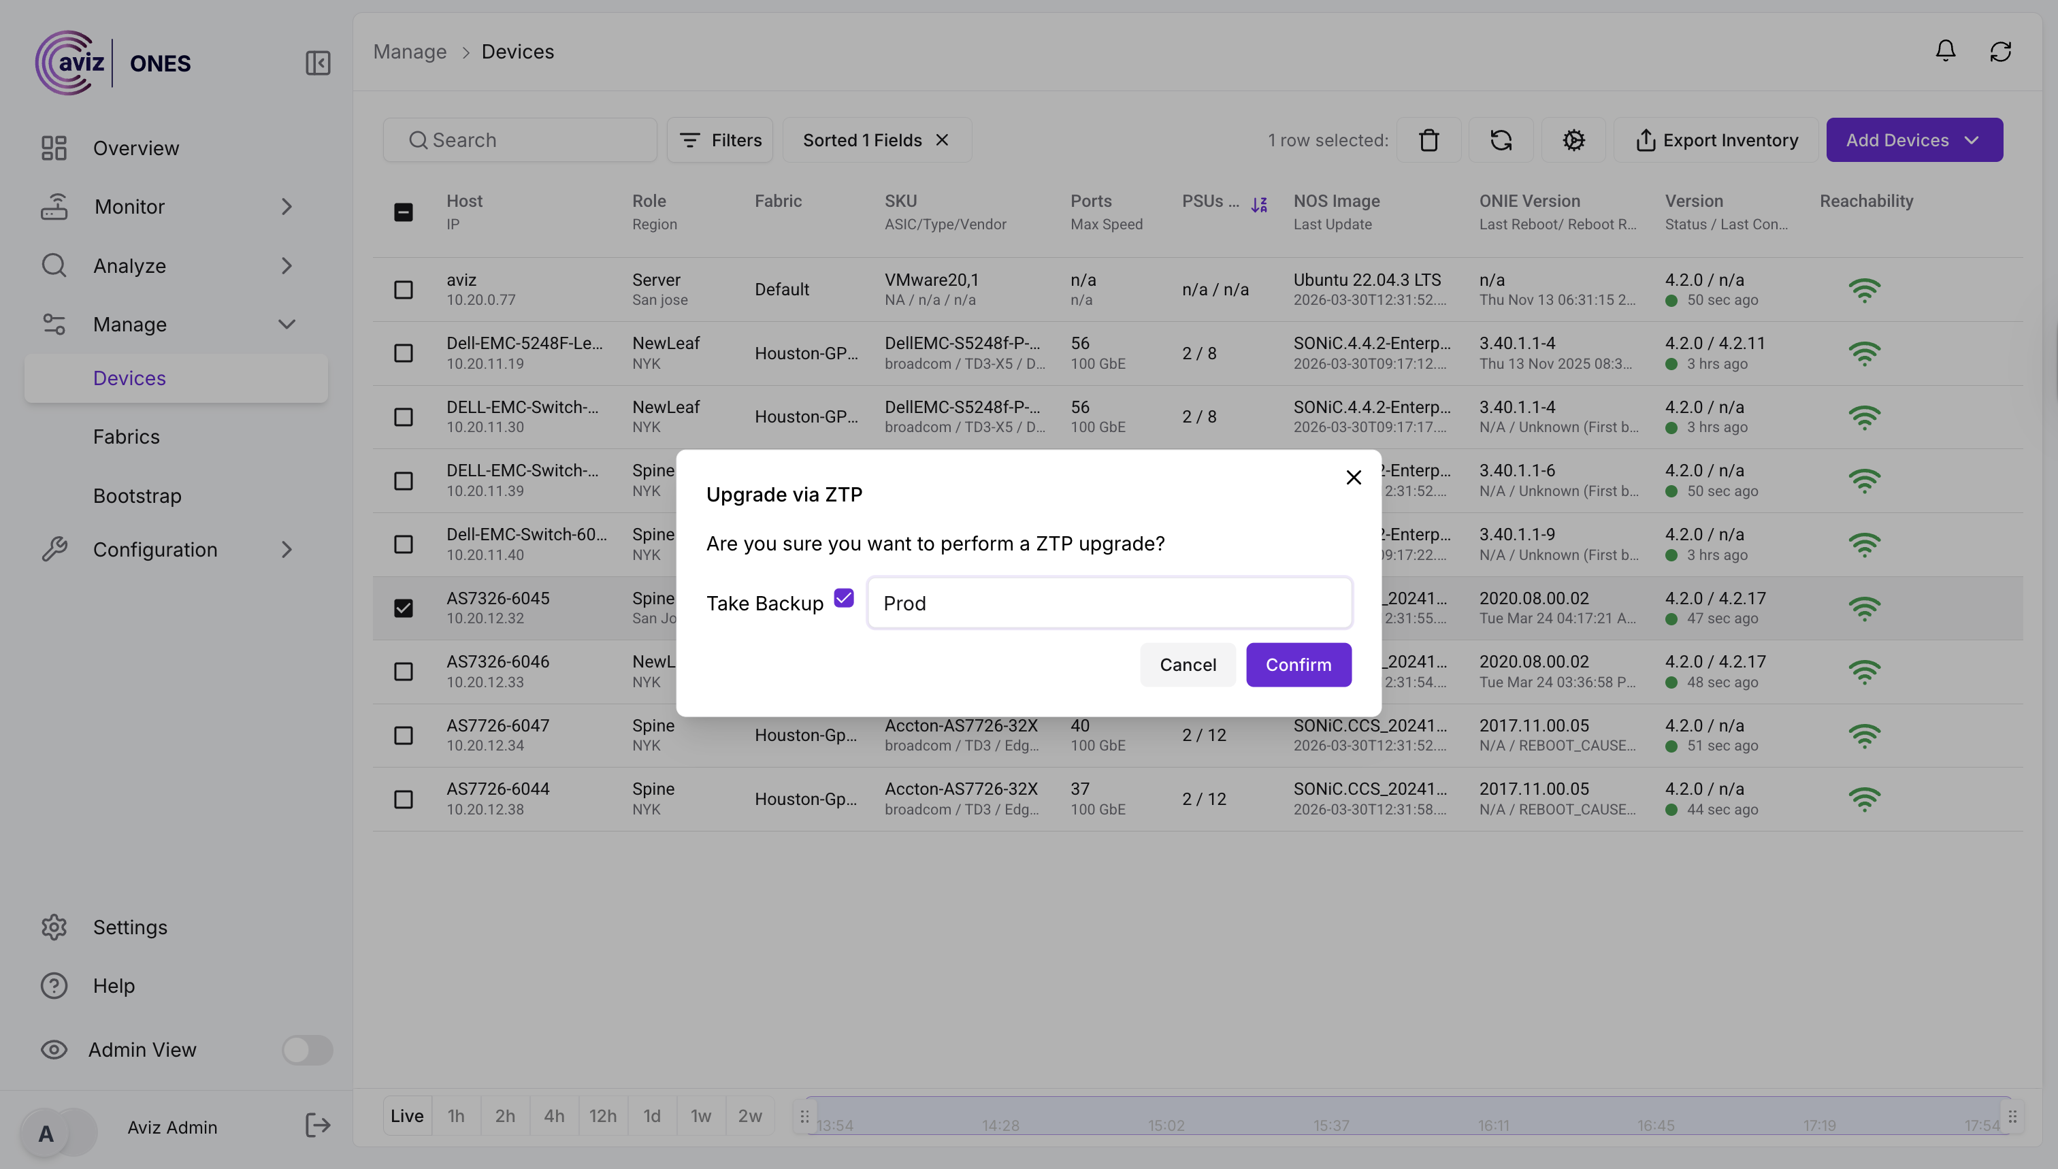Screen dimensions: 2058x1169
Task: Click the page refresh icon
Action: coord(2000,52)
